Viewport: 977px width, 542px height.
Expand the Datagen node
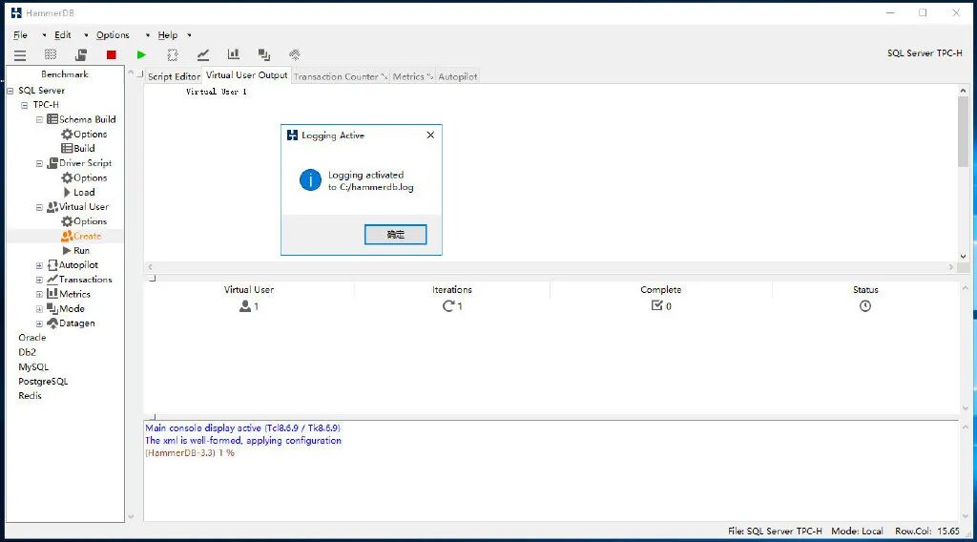point(39,323)
